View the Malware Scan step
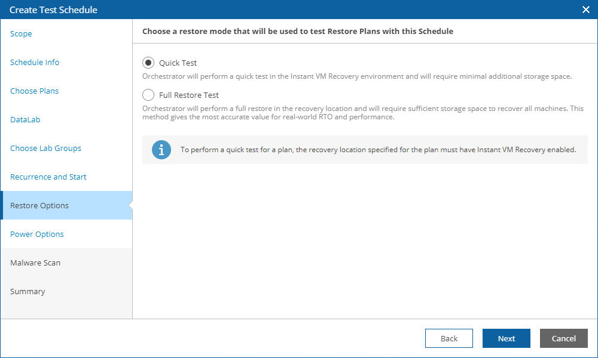The height and width of the screenshot is (358, 598). click(x=34, y=263)
